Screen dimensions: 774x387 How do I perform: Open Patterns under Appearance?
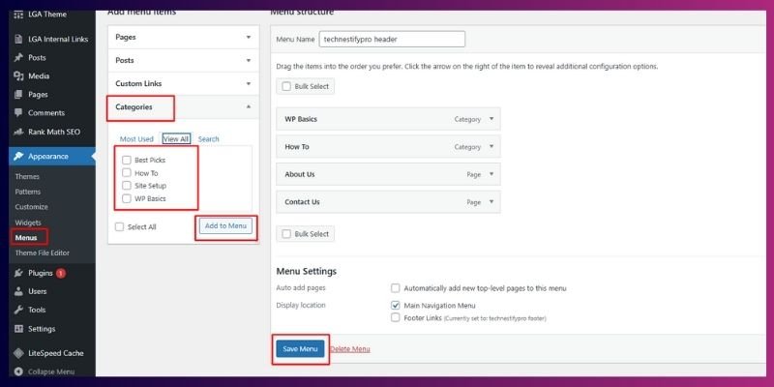coord(28,192)
